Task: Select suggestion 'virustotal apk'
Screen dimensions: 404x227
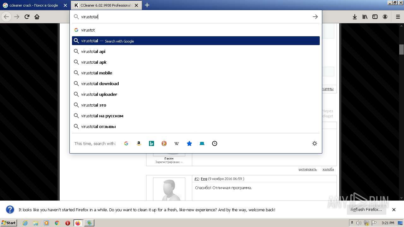Action: tap(196, 62)
